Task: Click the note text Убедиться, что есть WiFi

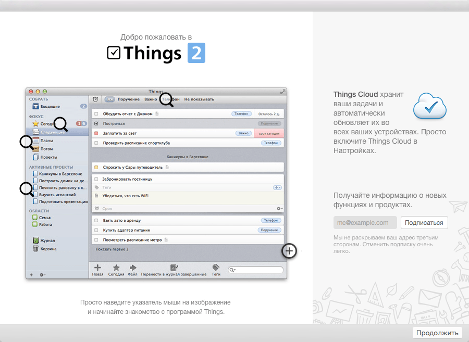Action: coord(125,196)
